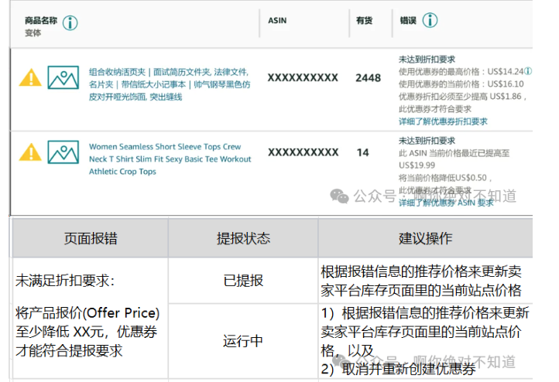Screen dimensions: 559x382
Task: Click the 有货 column header
Action: click(364, 21)
